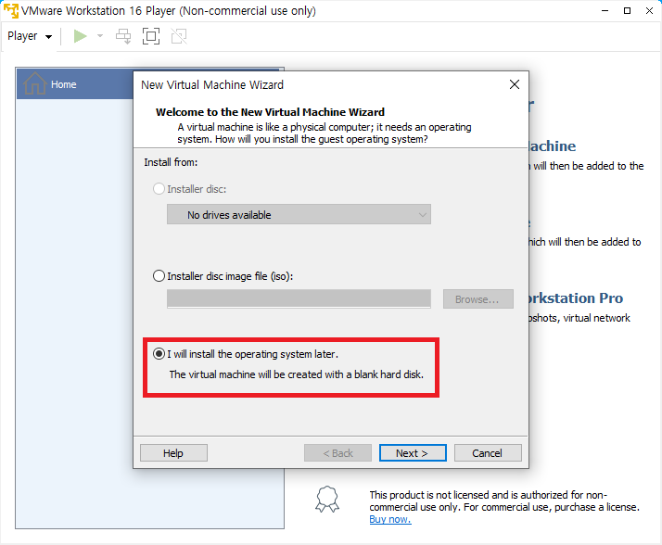The height and width of the screenshot is (545, 662).
Task: Click 'Welcome to the New Virtual Machine Wizard' heading
Action: coord(270,112)
